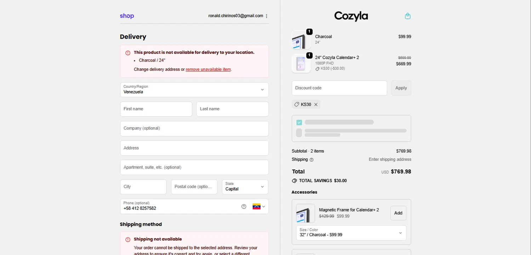Focus the City field
The image size is (531, 255).
(143, 187)
